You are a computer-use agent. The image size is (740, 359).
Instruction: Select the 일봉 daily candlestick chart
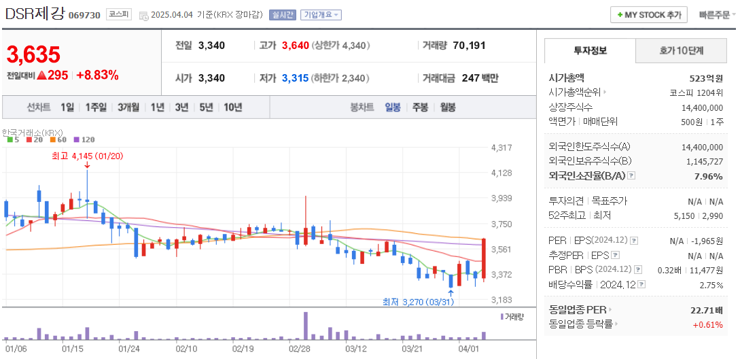click(393, 107)
